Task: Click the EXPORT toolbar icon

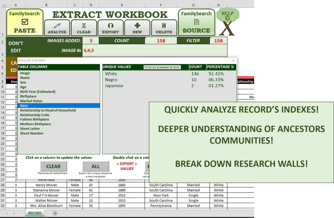Action: 111,27
